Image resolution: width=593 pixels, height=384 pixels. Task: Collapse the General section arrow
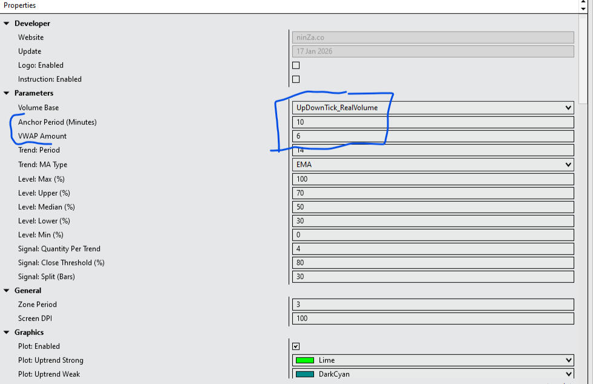point(7,291)
